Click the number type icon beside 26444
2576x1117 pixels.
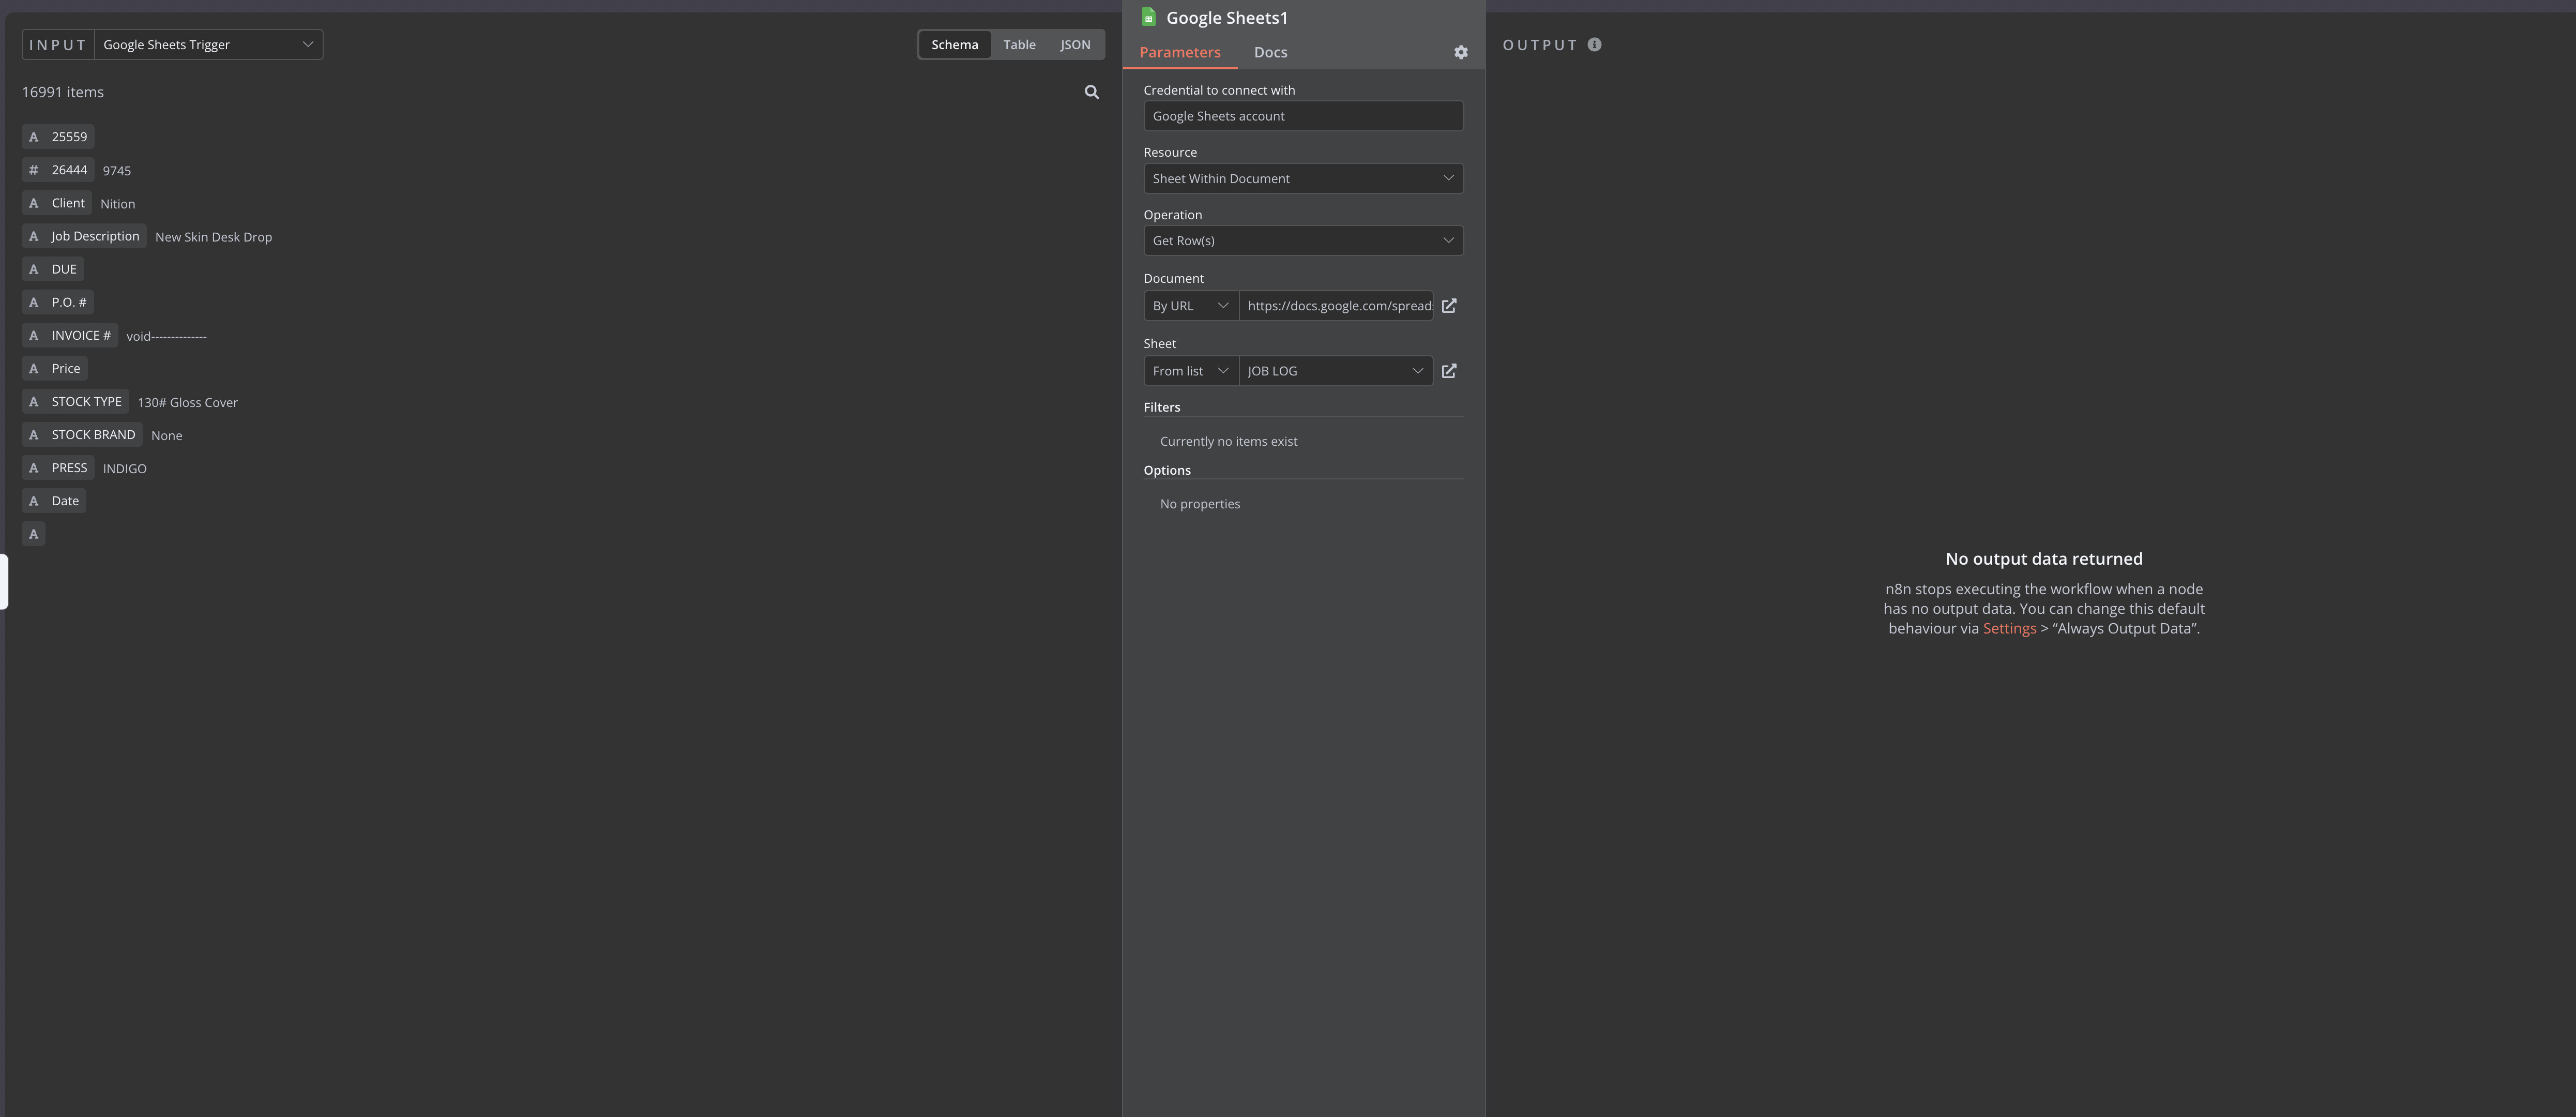click(33, 170)
